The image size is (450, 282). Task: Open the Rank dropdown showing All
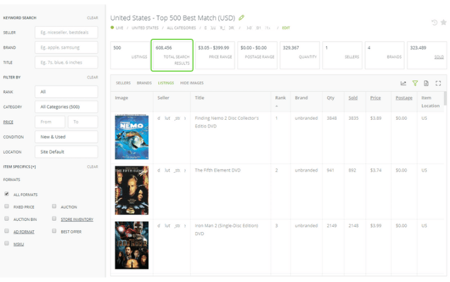66,92
